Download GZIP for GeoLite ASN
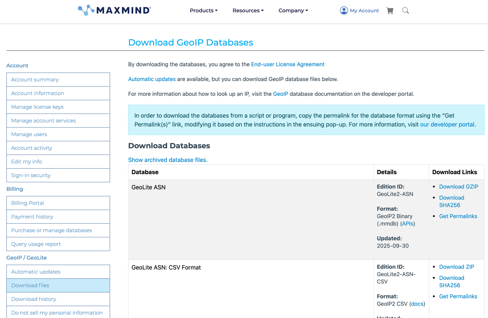The width and height of the screenshot is (488, 318). 458,187
